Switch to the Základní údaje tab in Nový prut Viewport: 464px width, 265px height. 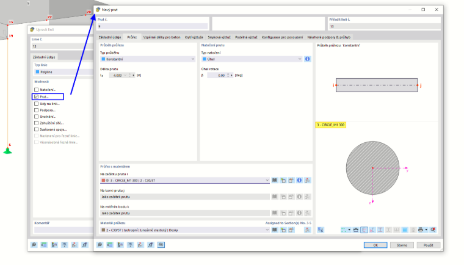[110, 37]
